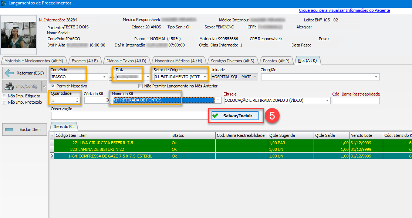The image size is (412, 218).
Task: Open the patient information link
Action: point(344,11)
